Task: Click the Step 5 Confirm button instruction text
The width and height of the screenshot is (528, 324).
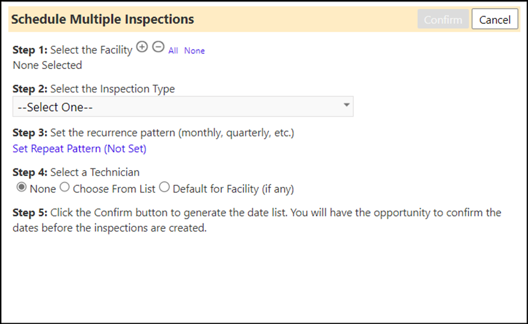Action: [x=257, y=220]
